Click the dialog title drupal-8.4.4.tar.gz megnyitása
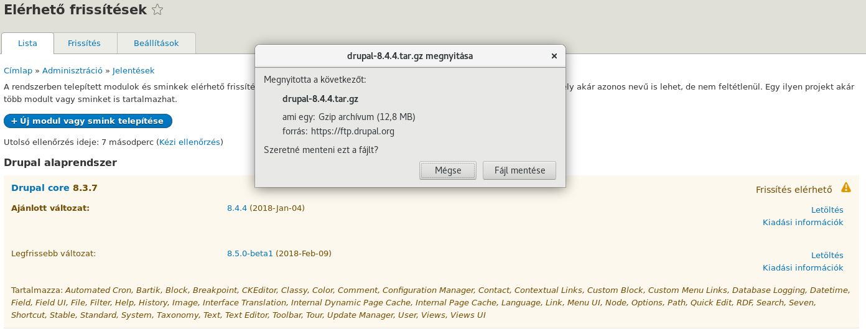Screen dimensions: 866x329 (410, 56)
